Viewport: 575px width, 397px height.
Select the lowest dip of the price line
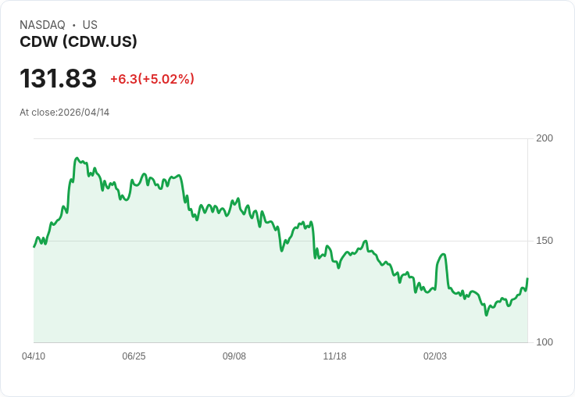[x=486, y=315]
